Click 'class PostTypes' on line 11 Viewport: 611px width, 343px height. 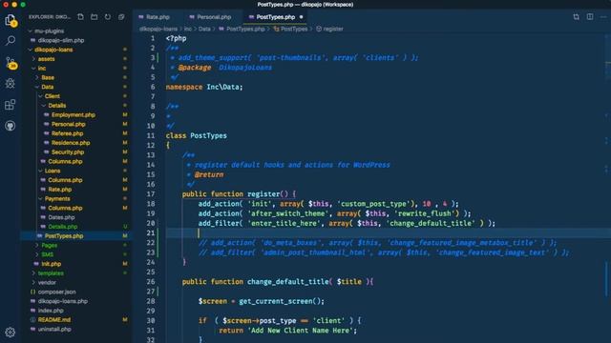pyautogui.click(x=196, y=135)
